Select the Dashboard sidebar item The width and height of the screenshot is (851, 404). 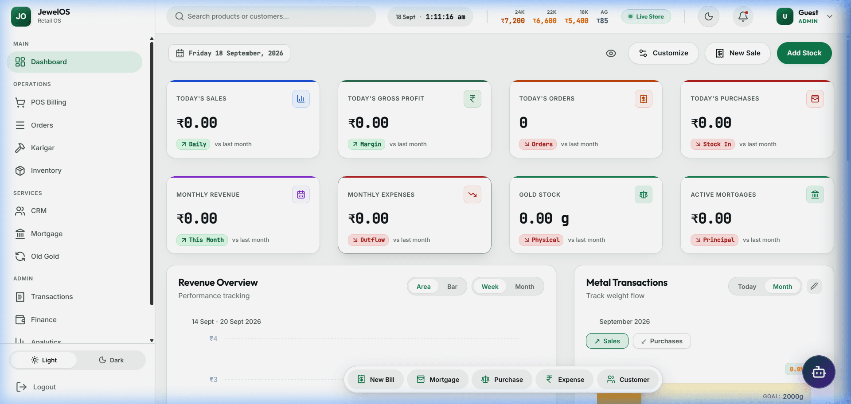click(74, 62)
